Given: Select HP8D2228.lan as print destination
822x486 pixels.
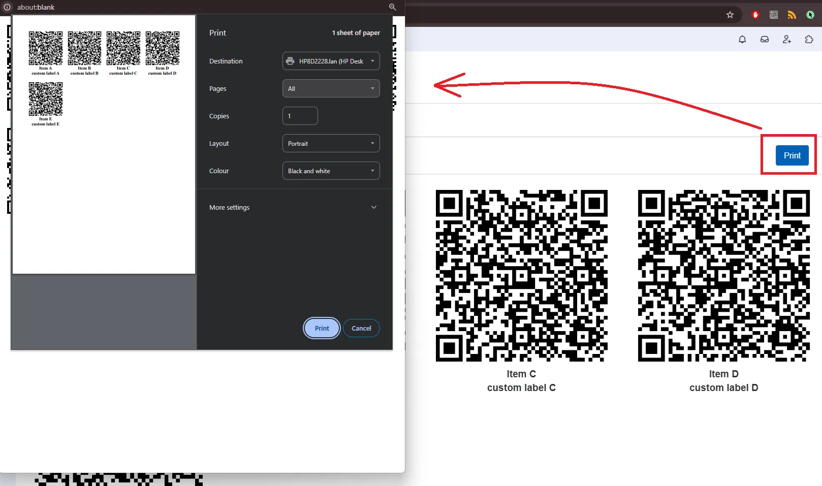Looking at the screenshot, I should point(331,61).
